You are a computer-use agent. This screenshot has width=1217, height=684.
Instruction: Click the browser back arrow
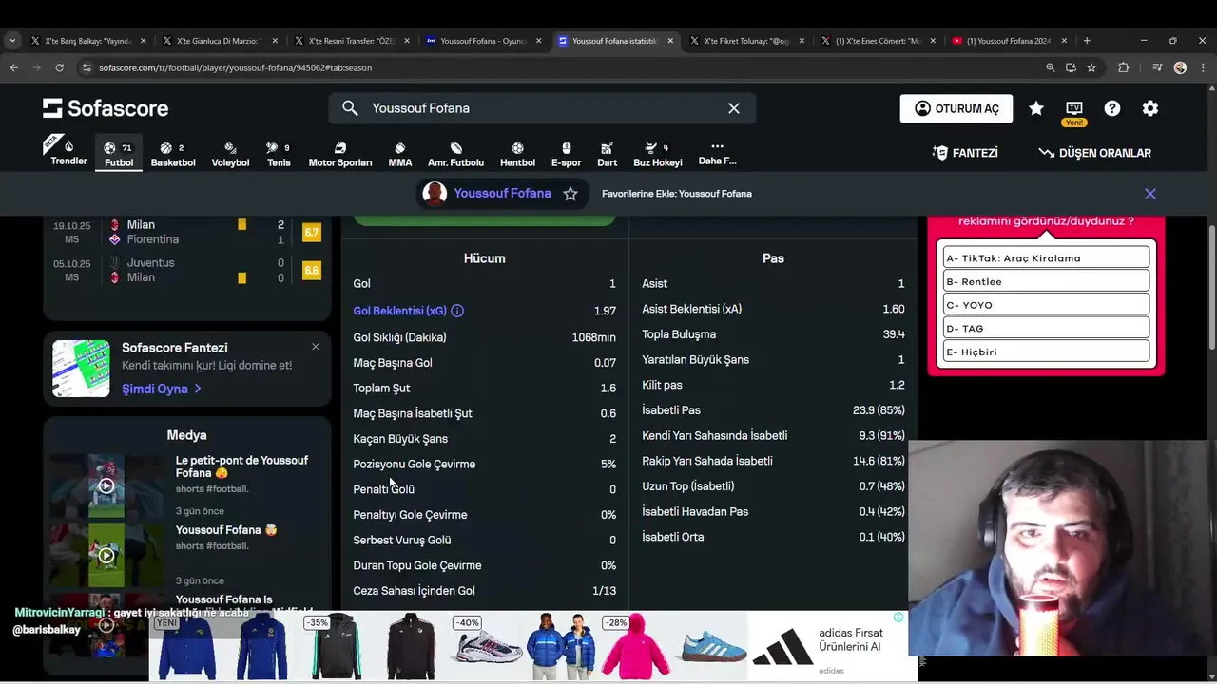14,67
